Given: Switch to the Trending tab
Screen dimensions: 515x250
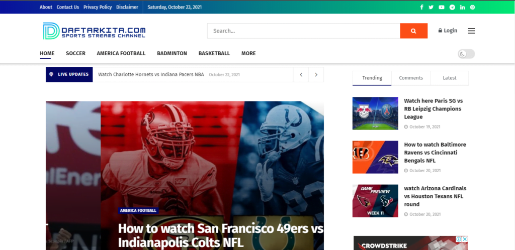Looking at the screenshot, I should tap(372, 78).
